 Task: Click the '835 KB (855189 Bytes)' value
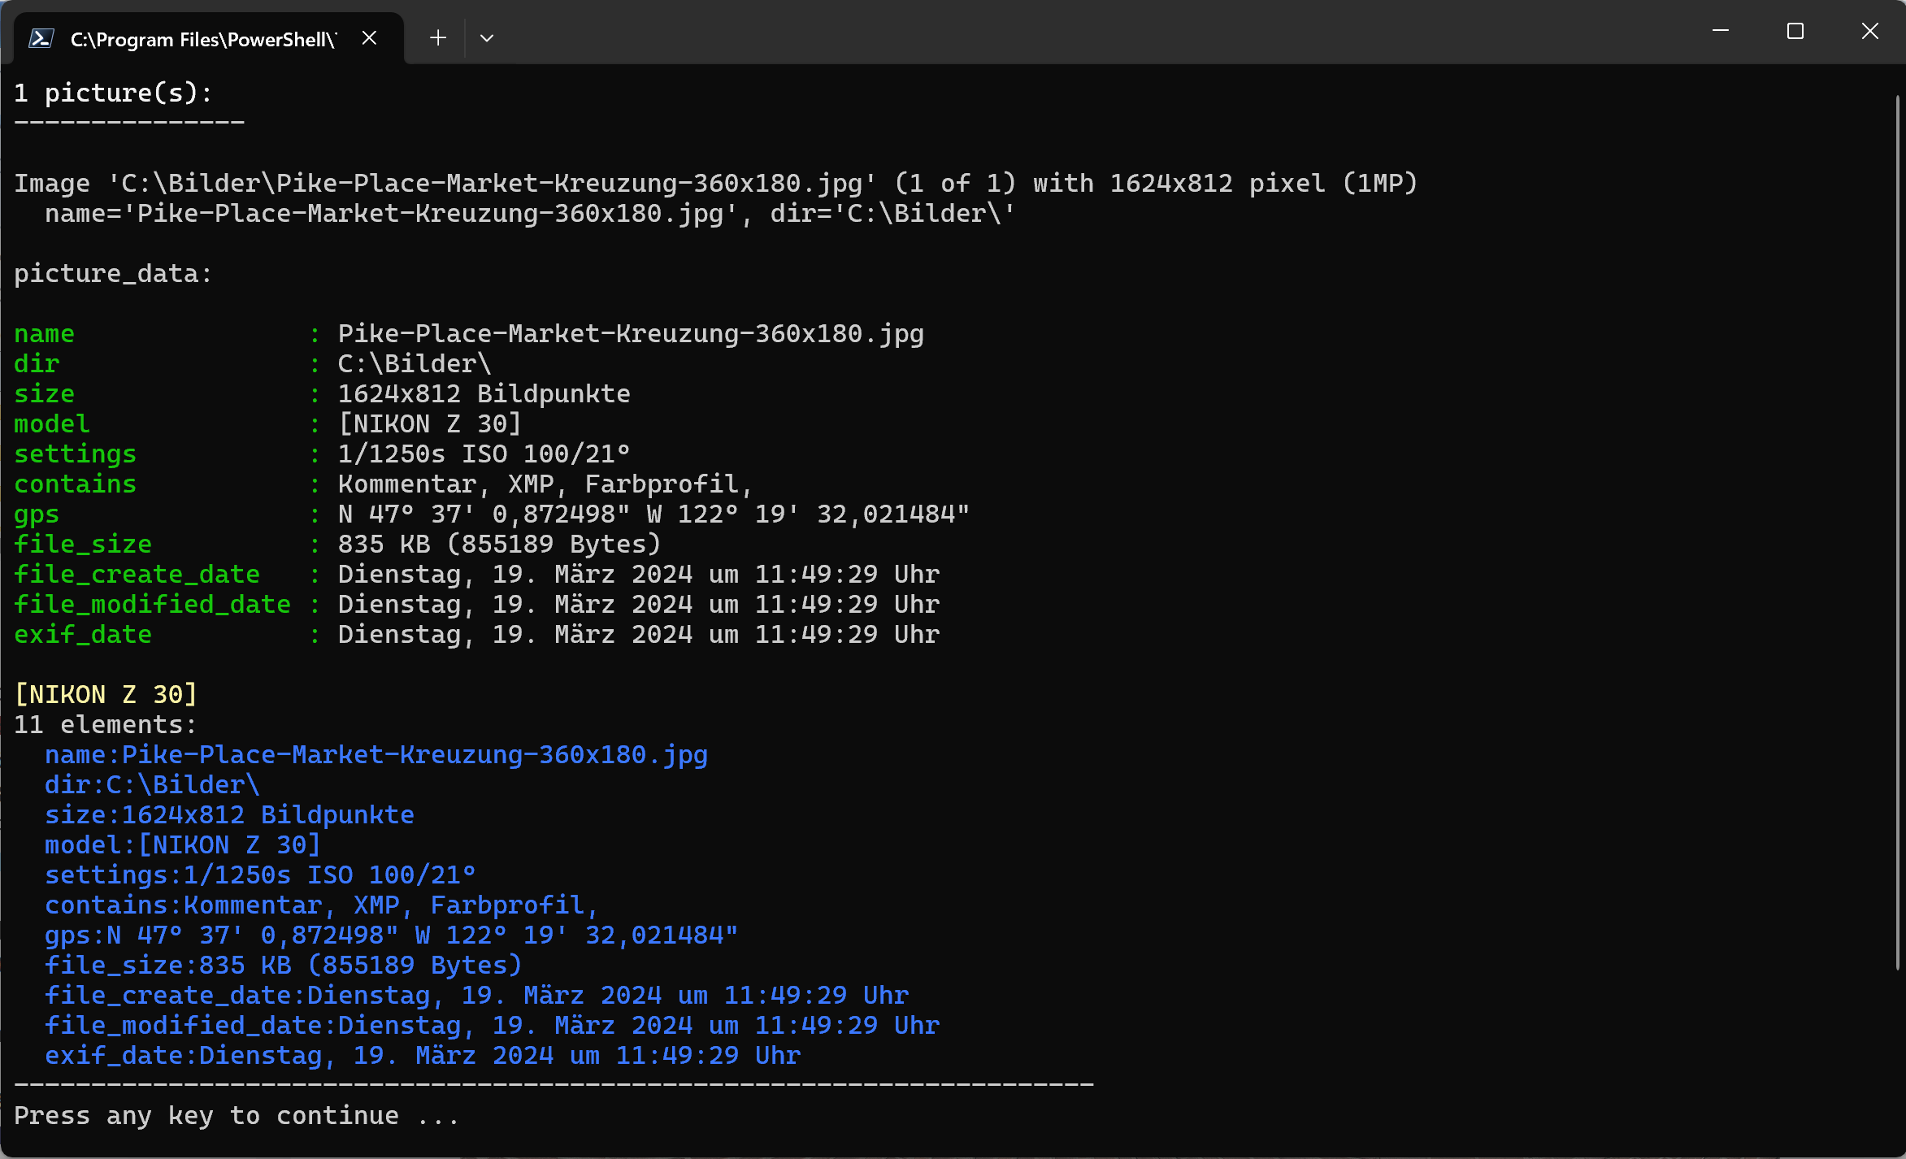click(x=499, y=545)
